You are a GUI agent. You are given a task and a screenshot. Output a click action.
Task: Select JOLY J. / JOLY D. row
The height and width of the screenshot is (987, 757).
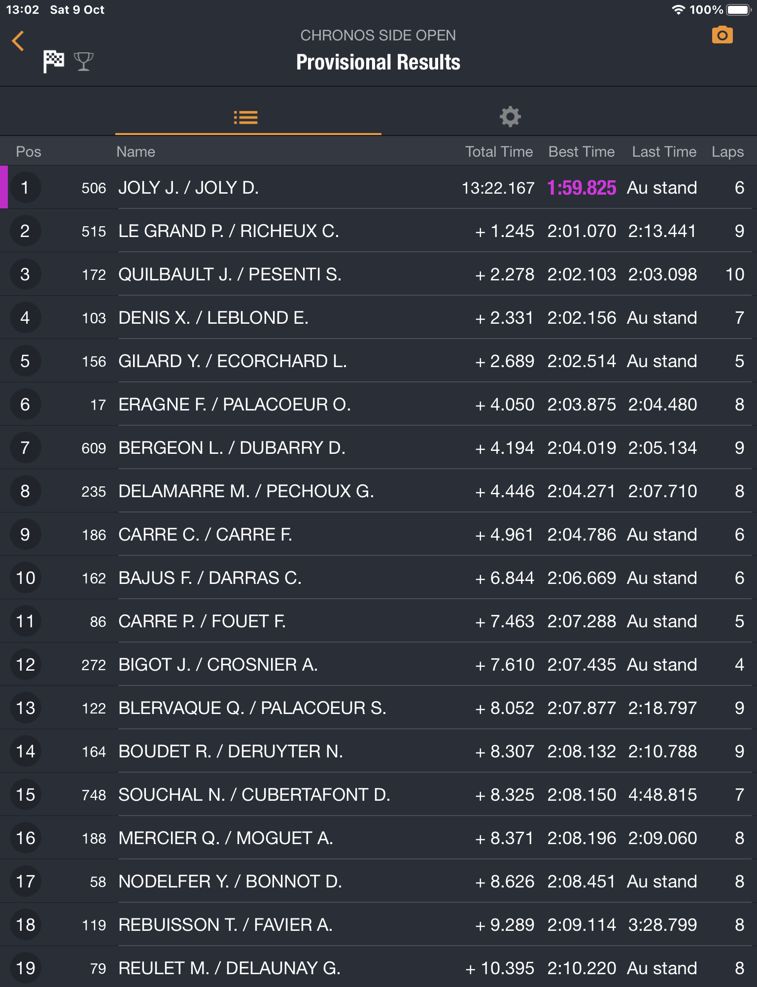click(x=188, y=188)
